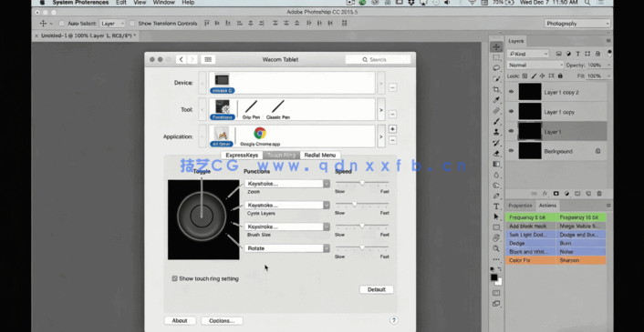This screenshot has height=332, width=644.
Task: Select the Rectangular Marquee tool
Action: pos(496,57)
